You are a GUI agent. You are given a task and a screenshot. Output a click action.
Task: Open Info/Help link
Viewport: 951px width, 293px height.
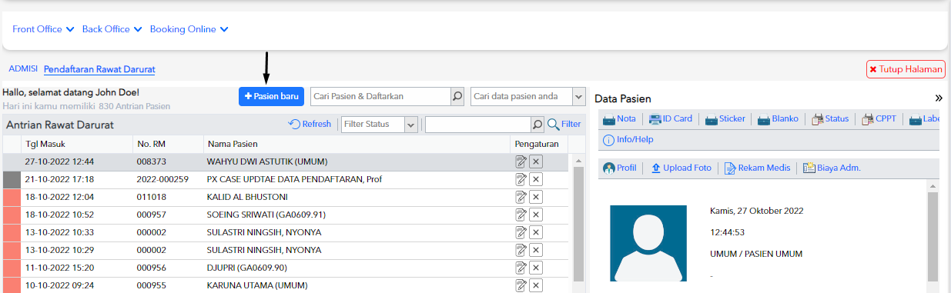coord(628,140)
